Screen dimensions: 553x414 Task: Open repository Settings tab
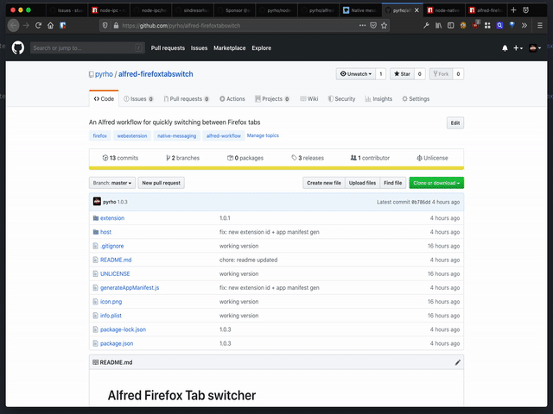(x=416, y=99)
